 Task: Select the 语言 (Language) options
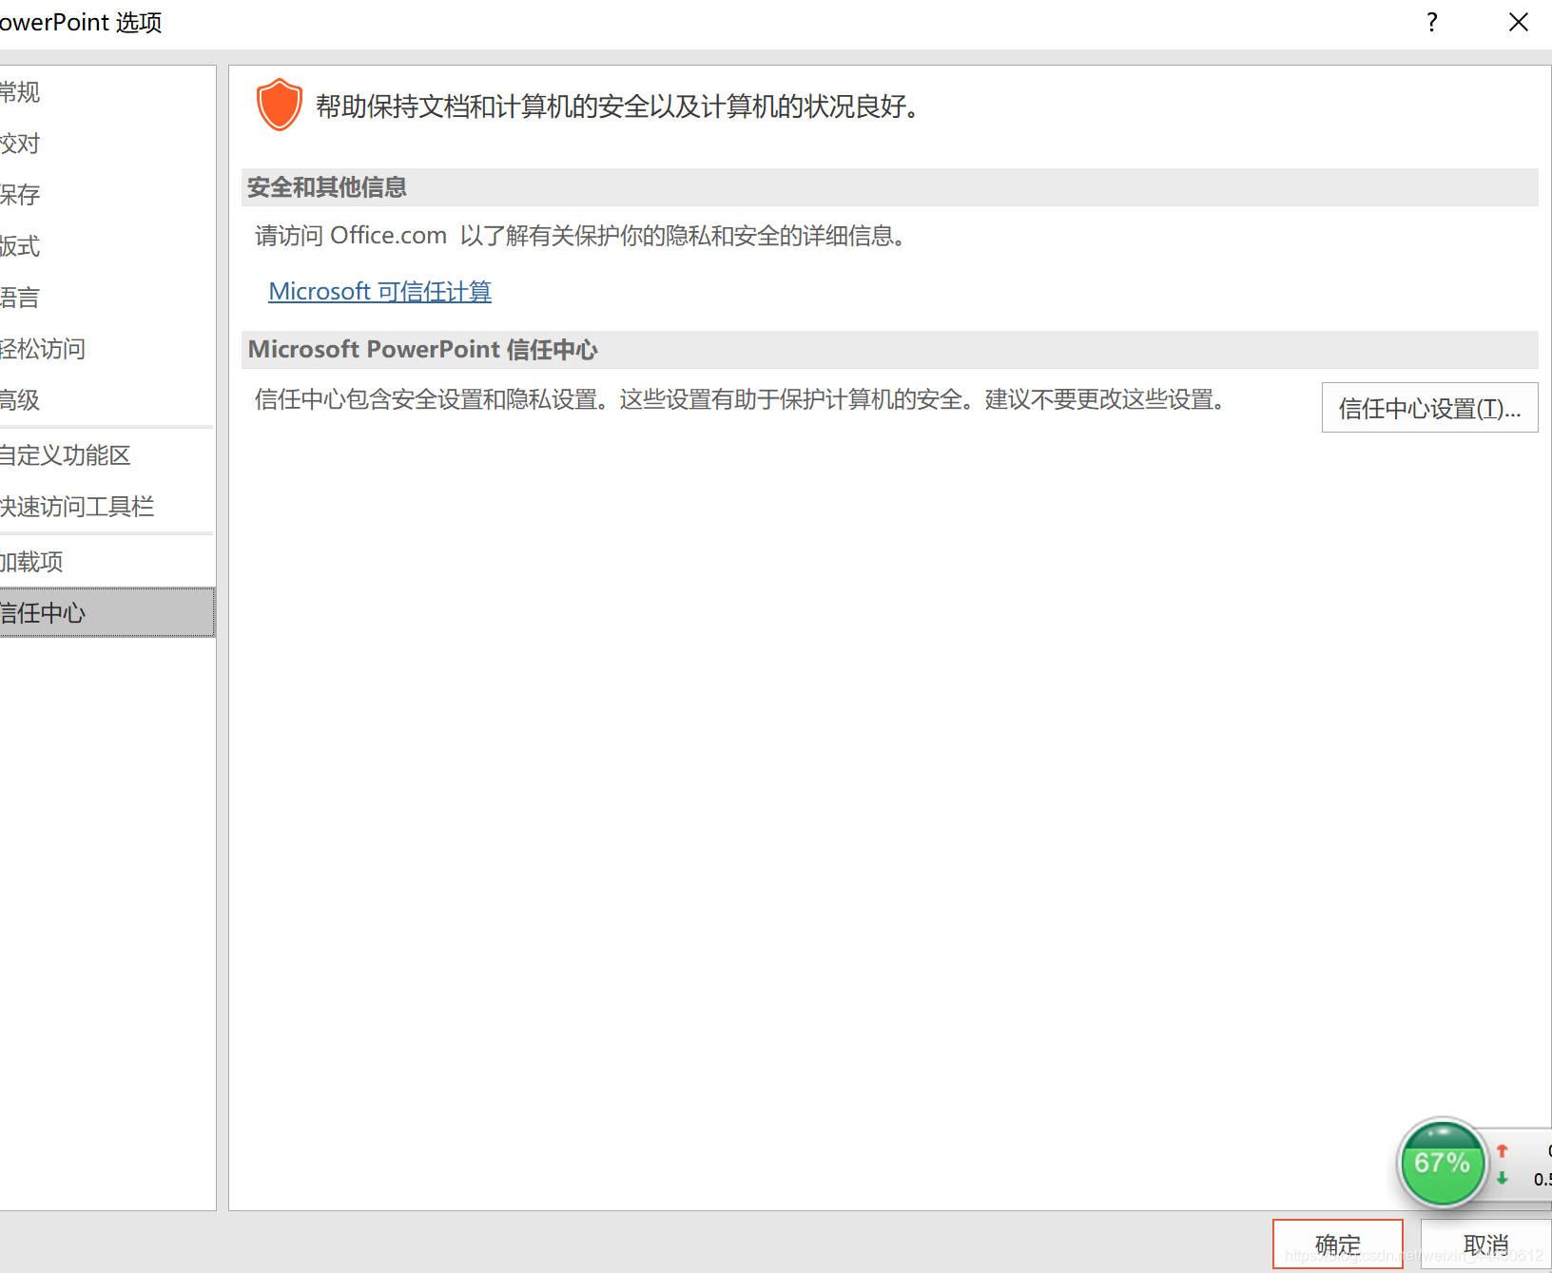(x=107, y=298)
